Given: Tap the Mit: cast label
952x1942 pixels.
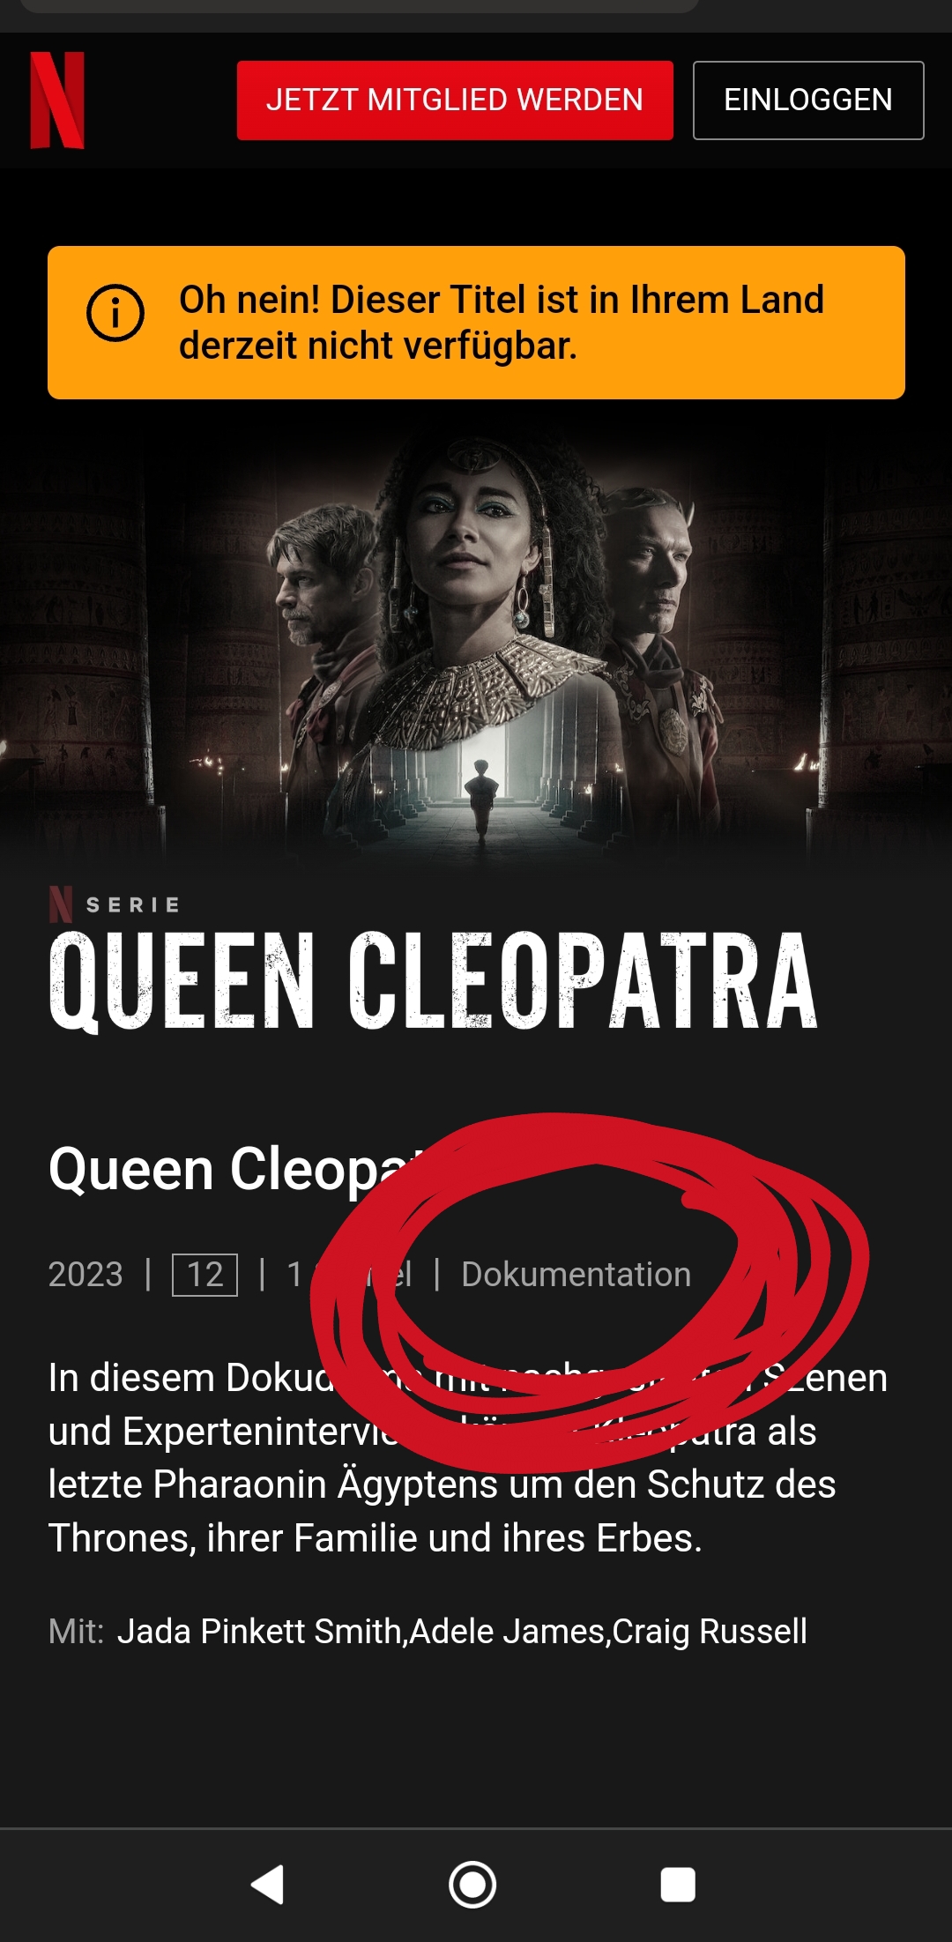Looking at the screenshot, I should click(76, 1632).
